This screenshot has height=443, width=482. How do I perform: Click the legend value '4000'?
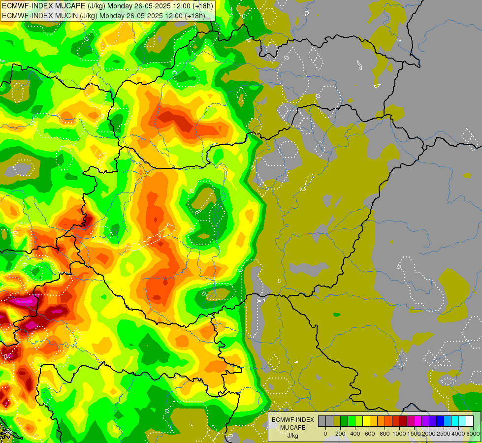[x=458, y=434]
